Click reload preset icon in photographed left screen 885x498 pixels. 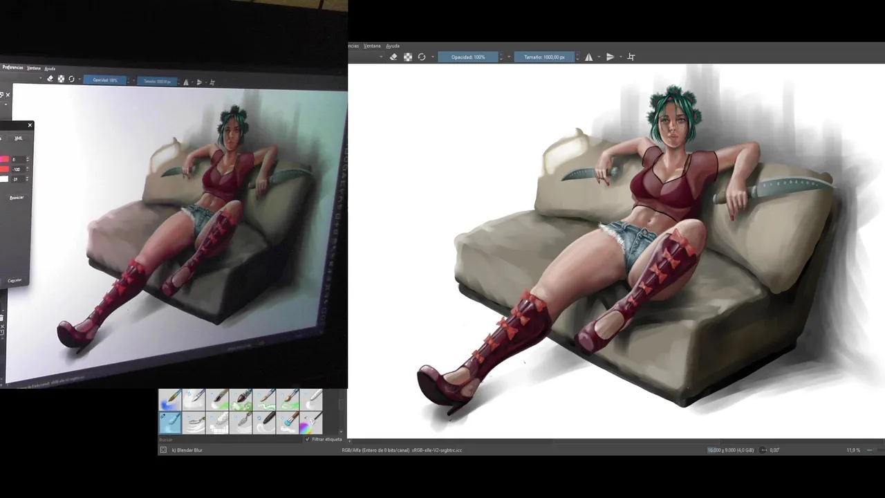click(x=71, y=79)
